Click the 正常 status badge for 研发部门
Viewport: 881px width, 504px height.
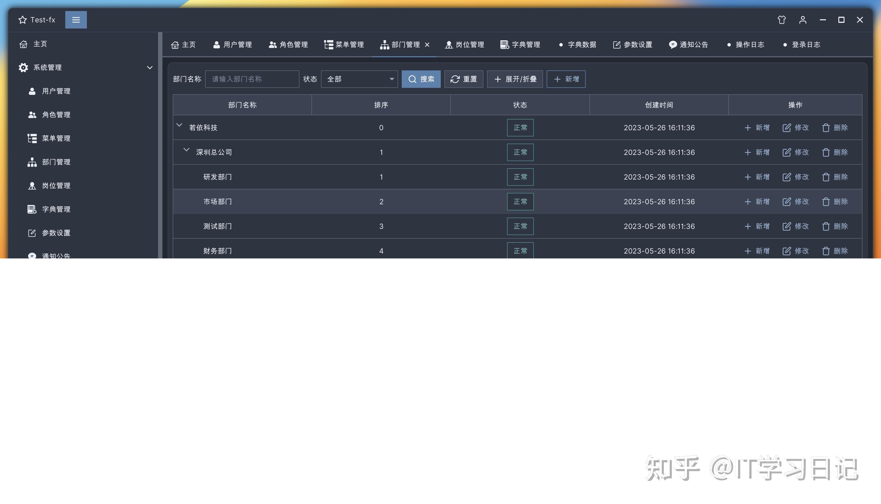520,177
